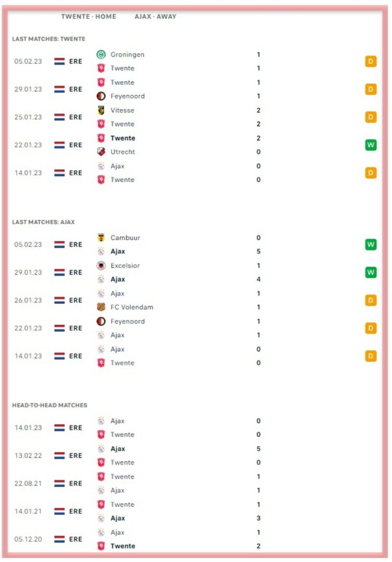Click the Cambuur club crest icon
The height and width of the screenshot is (562, 392).
coord(101,238)
